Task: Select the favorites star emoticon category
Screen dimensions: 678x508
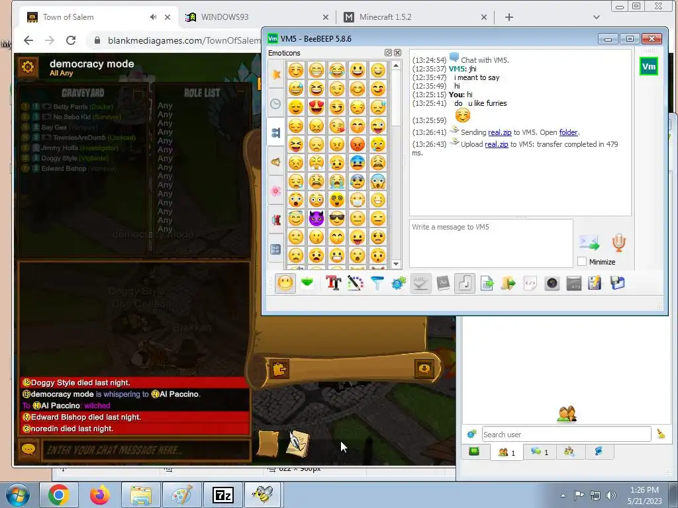Action: (x=276, y=75)
